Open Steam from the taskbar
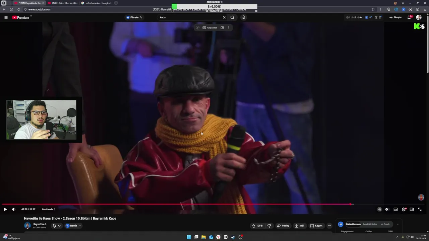This screenshot has width=429, height=241. tap(233, 237)
